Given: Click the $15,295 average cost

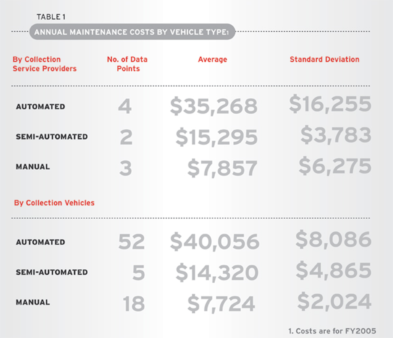Looking at the screenshot, I should (216, 137).
